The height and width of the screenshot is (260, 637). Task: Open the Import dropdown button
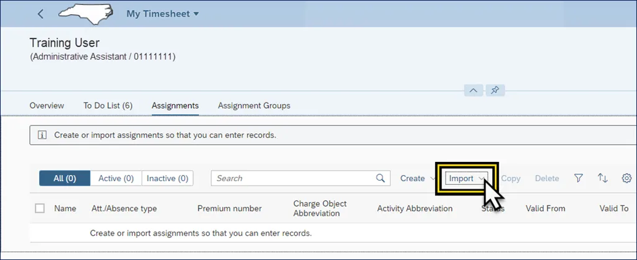[466, 179]
